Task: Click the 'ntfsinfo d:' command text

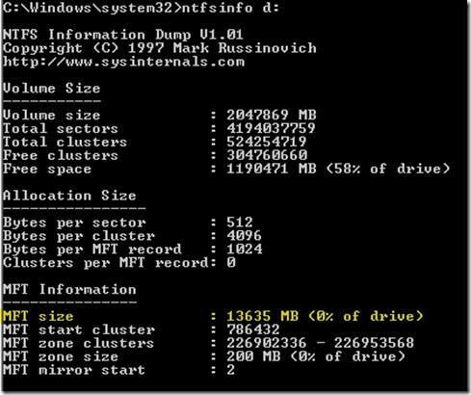Action: (x=230, y=8)
